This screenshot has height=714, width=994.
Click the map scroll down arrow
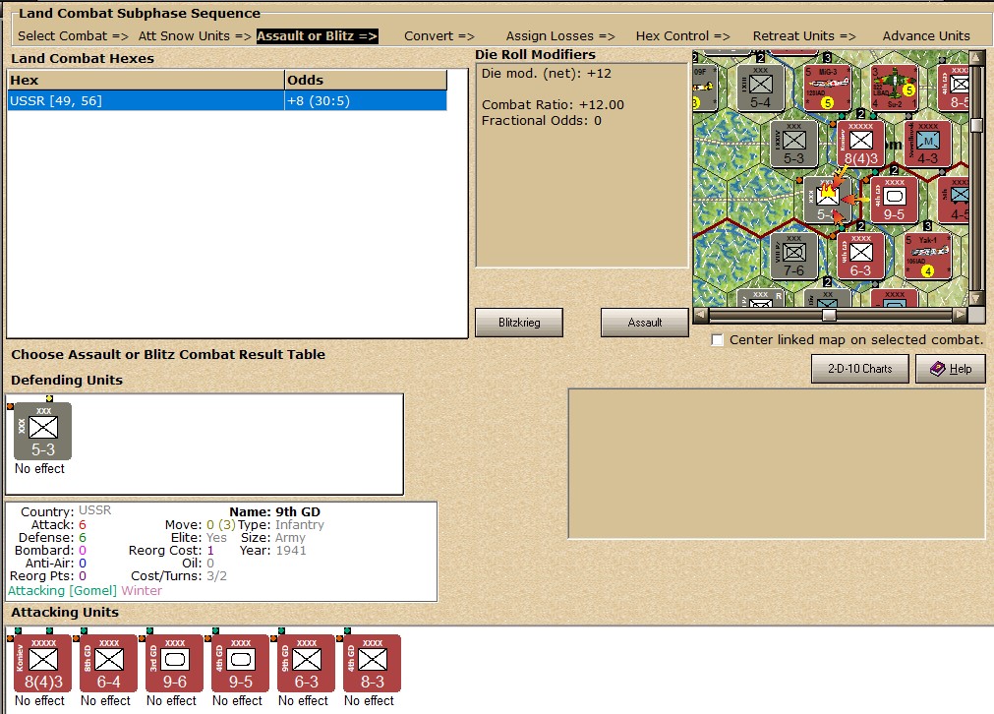point(976,300)
